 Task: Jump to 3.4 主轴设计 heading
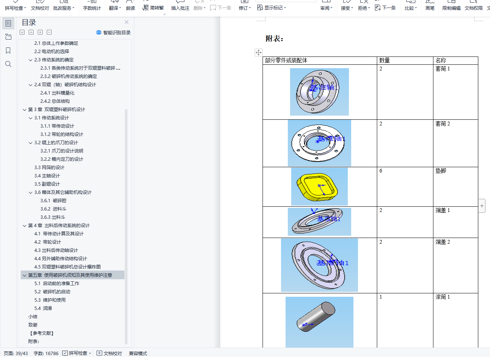click(47, 176)
